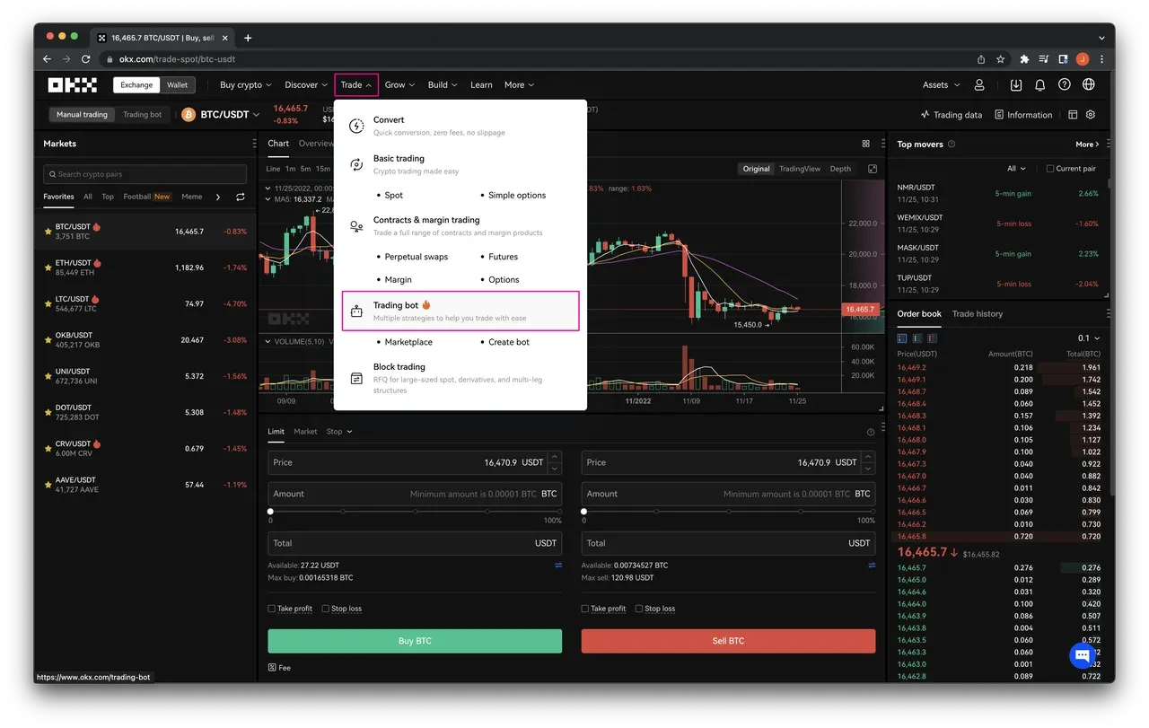
Task: Open the notifications bell
Action: click(x=1039, y=84)
